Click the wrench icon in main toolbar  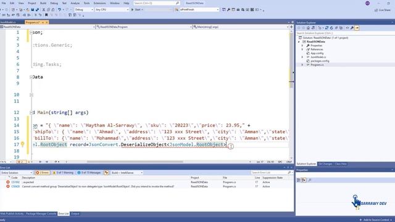pos(228,10)
